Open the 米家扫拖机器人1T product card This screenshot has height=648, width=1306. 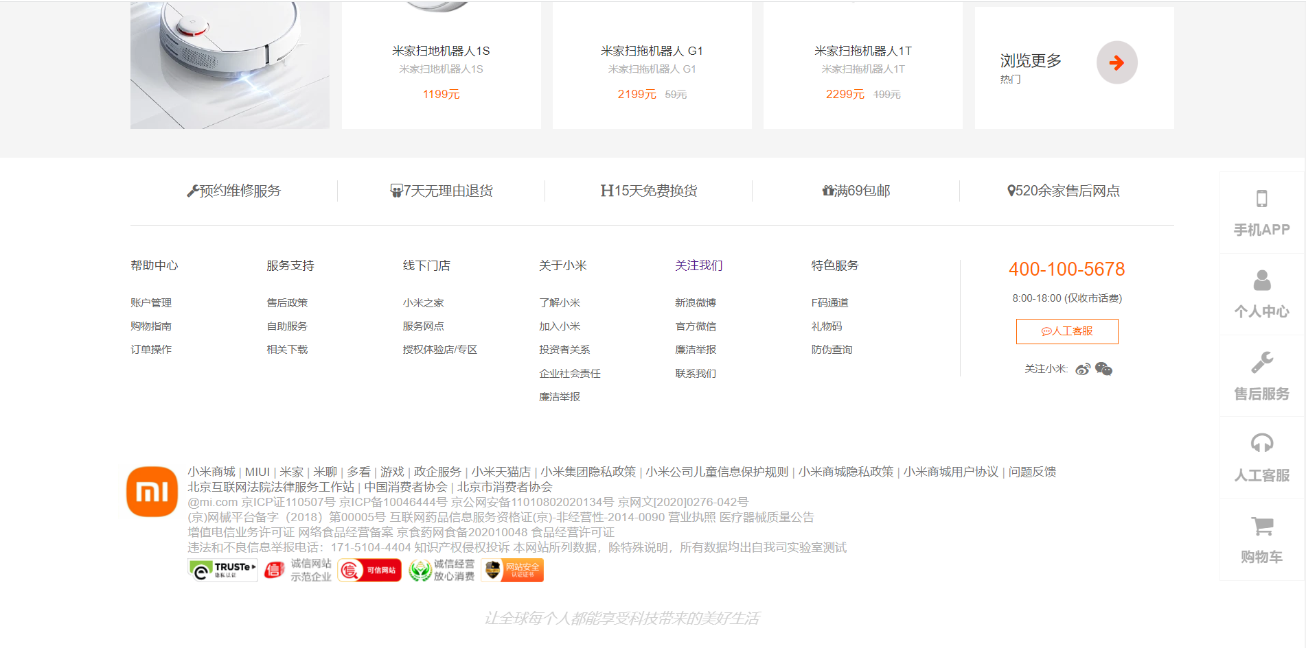point(863,66)
